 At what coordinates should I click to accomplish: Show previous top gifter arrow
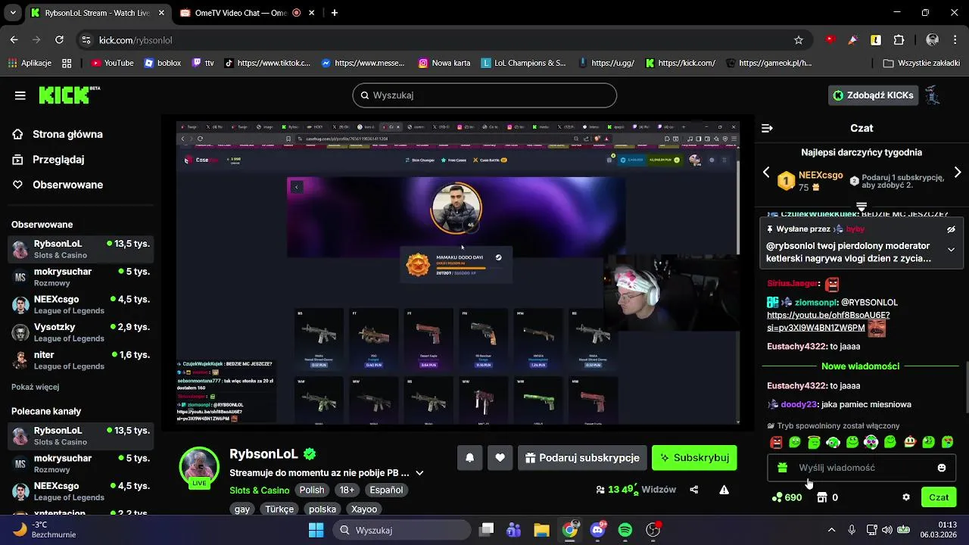(x=766, y=173)
